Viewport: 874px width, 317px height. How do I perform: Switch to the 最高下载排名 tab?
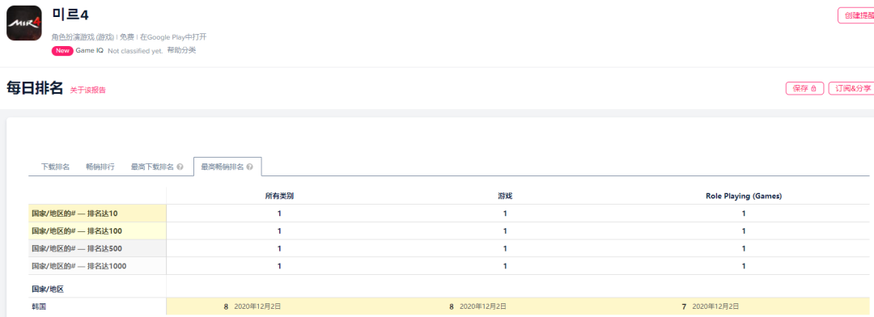click(152, 167)
